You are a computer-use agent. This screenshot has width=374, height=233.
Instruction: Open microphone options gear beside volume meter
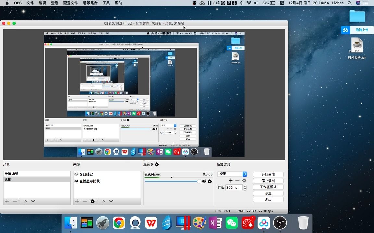point(210,181)
